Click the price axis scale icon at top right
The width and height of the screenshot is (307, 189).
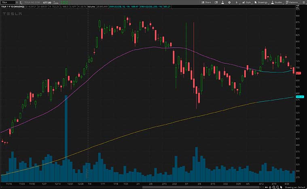pyautogui.click(x=298, y=6)
